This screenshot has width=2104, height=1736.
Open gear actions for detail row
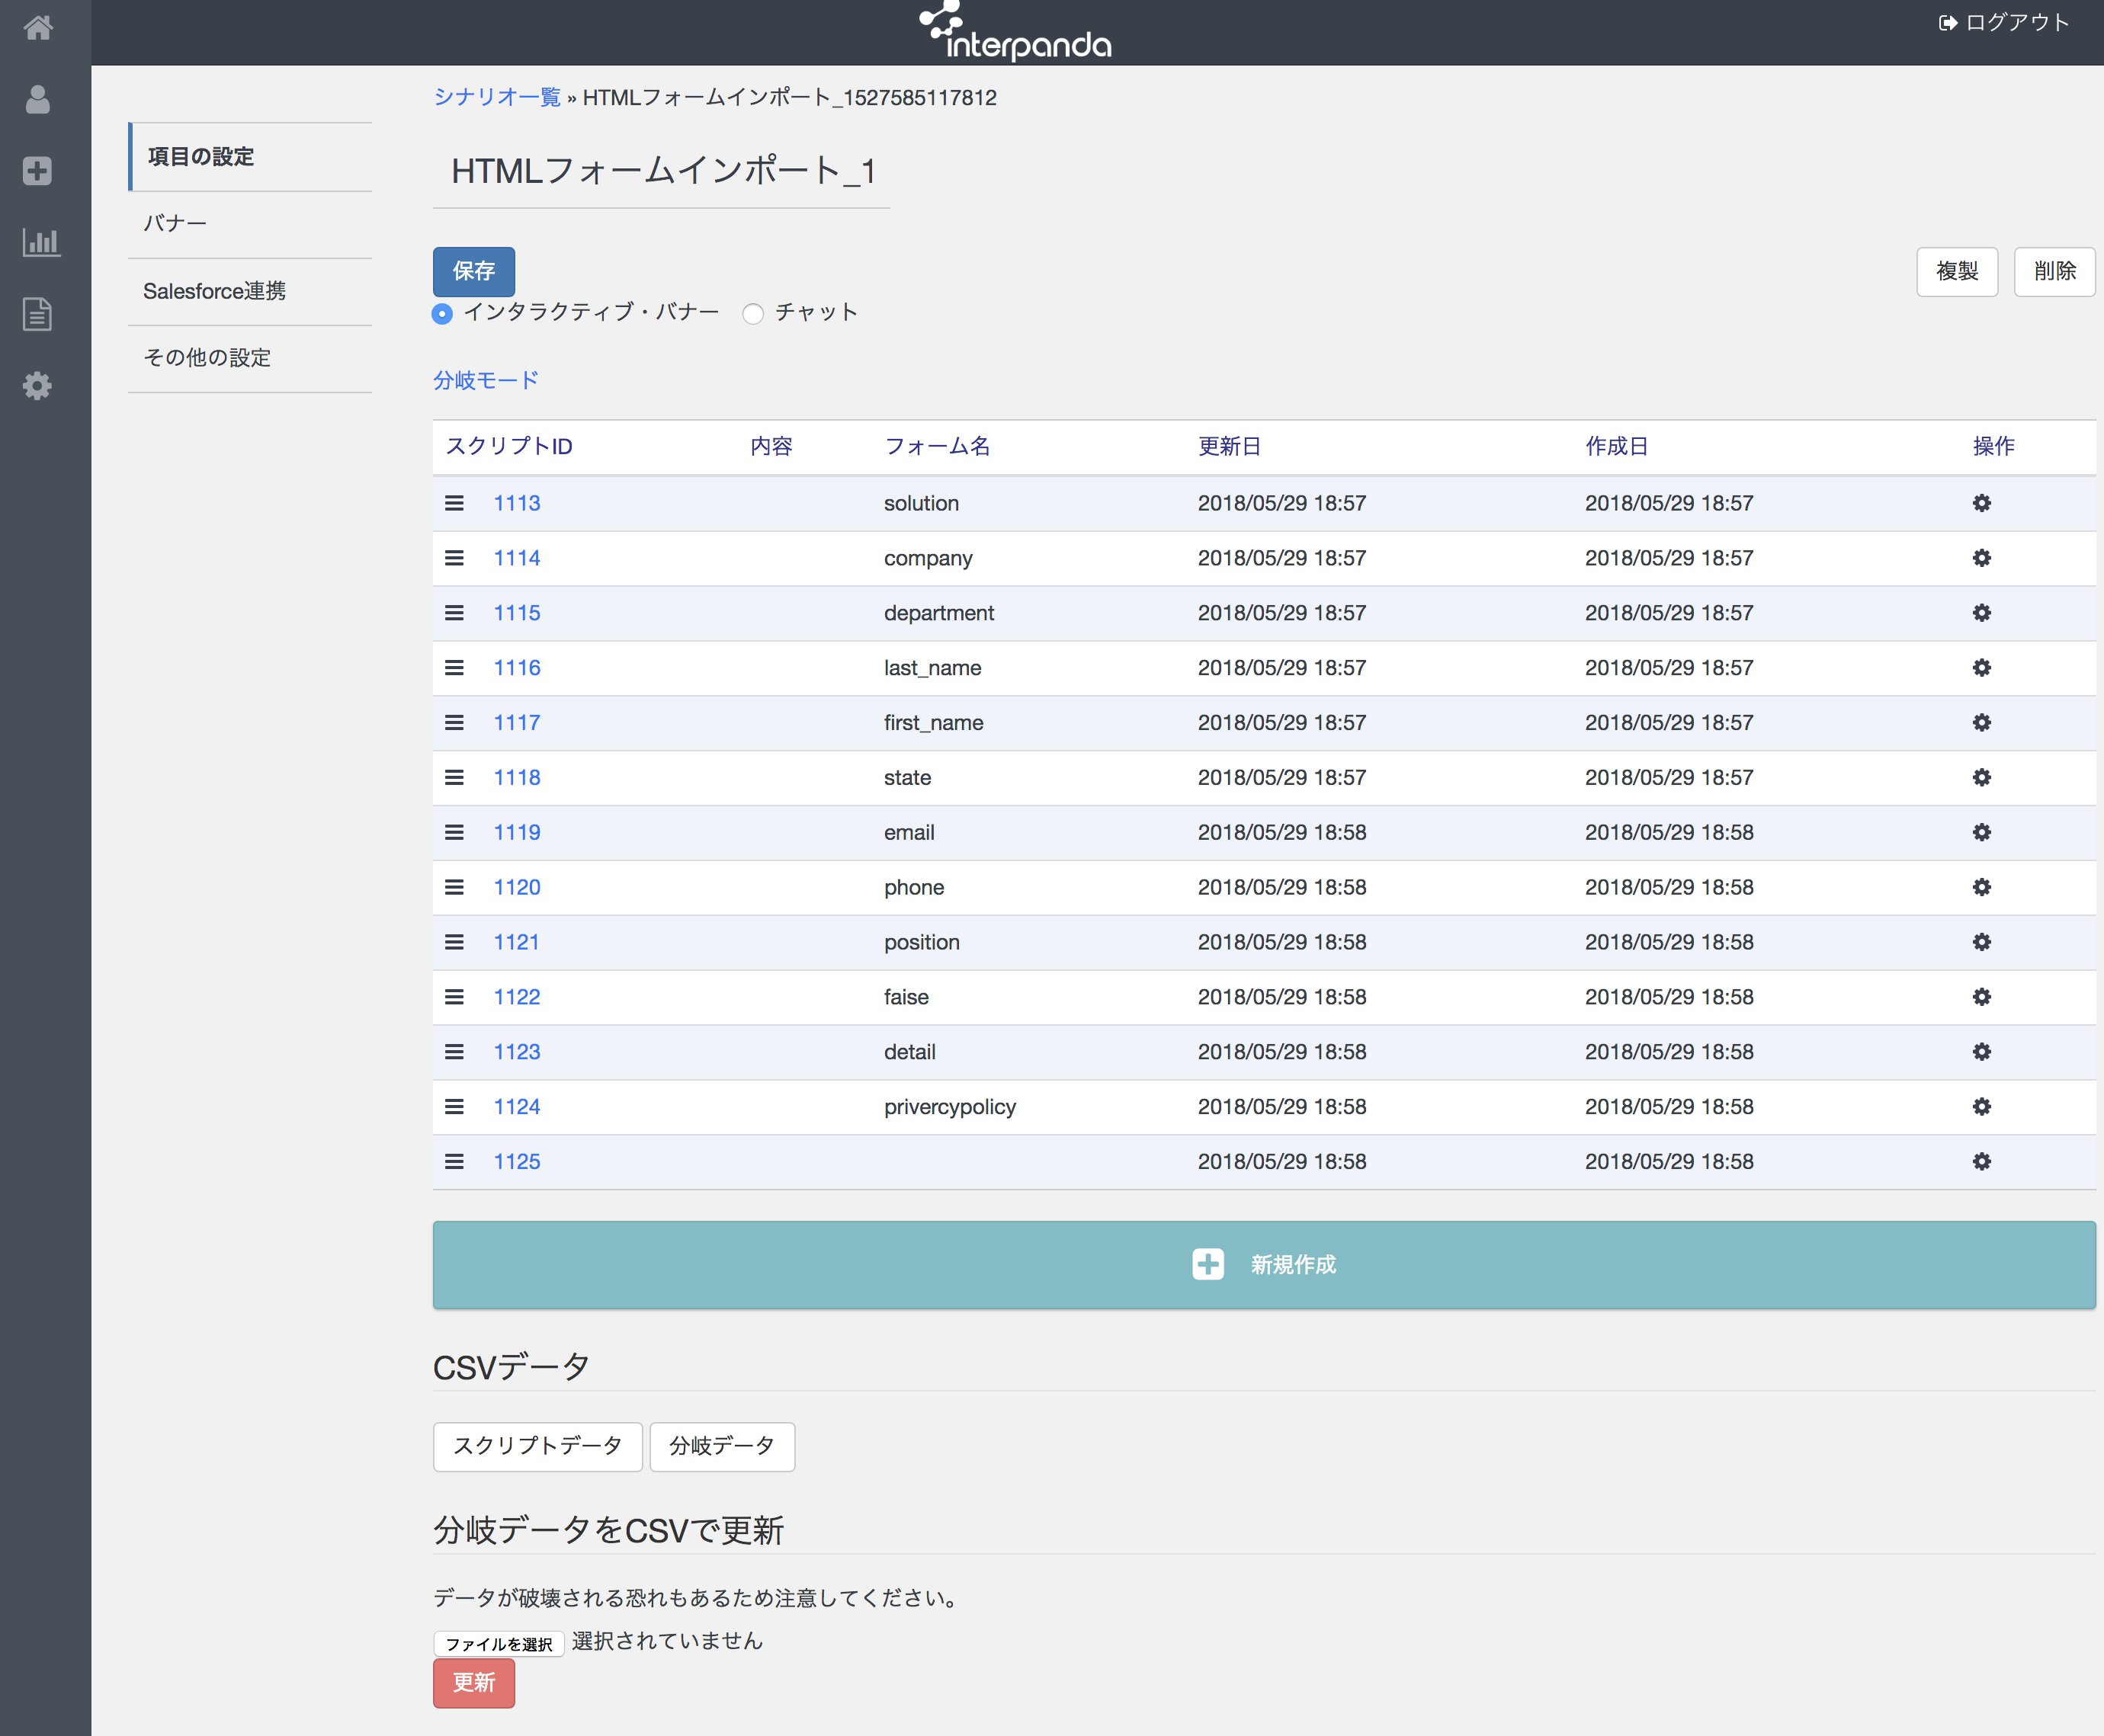1982,1052
